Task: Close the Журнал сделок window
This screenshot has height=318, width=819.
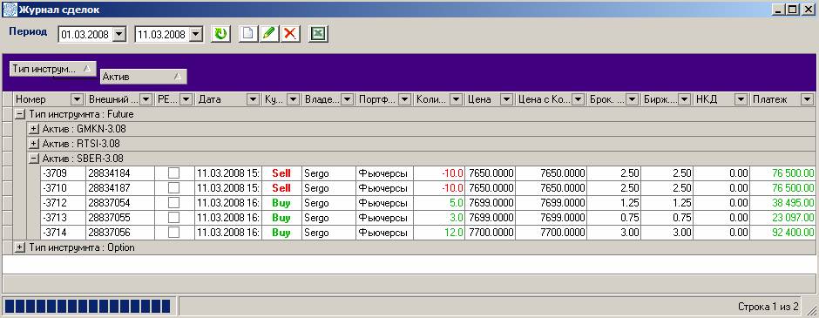Action: click(x=808, y=10)
